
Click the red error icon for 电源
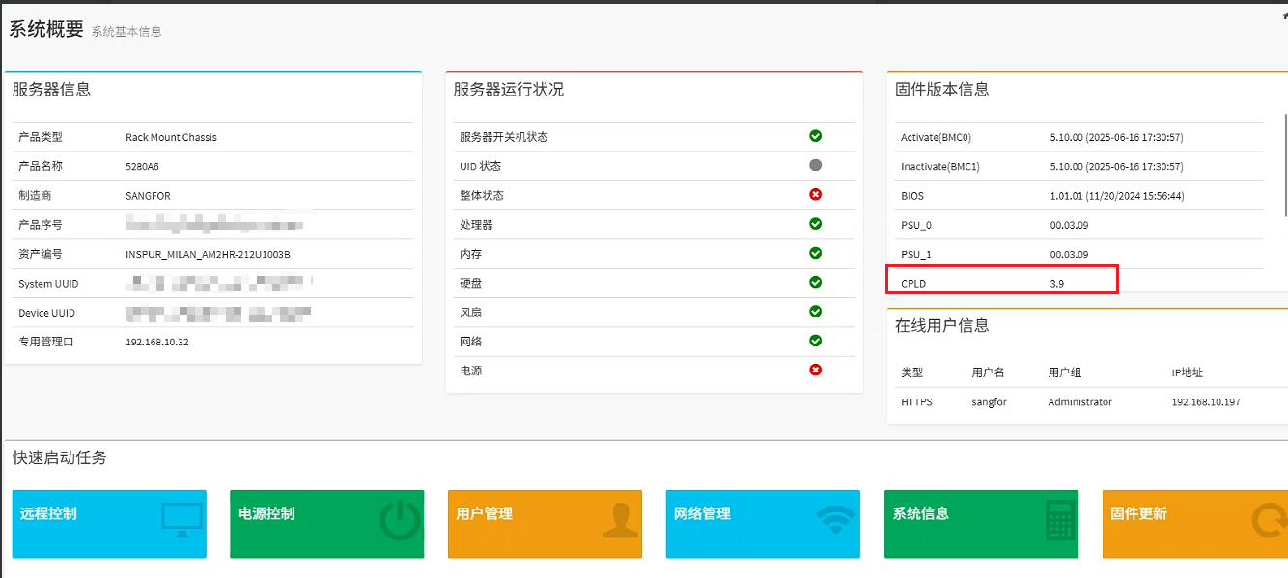pos(815,370)
